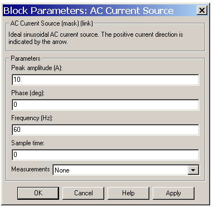The width and height of the screenshot is (214, 207).
Task: Click the Measurements label
Action: click(31, 169)
